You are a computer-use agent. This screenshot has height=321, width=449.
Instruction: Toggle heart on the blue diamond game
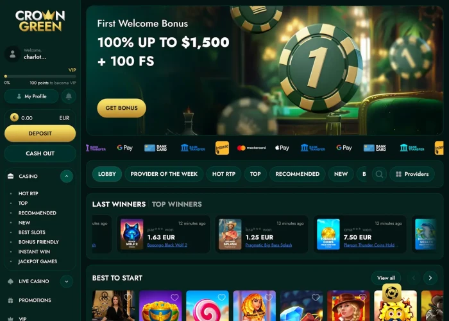pyautogui.click(x=316, y=297)
